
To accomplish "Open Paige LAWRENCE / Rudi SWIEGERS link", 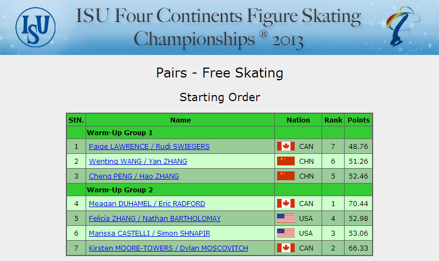I will 149,147.
